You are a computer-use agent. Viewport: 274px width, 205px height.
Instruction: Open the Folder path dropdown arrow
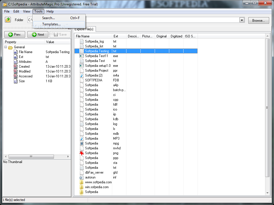(242, 20)
